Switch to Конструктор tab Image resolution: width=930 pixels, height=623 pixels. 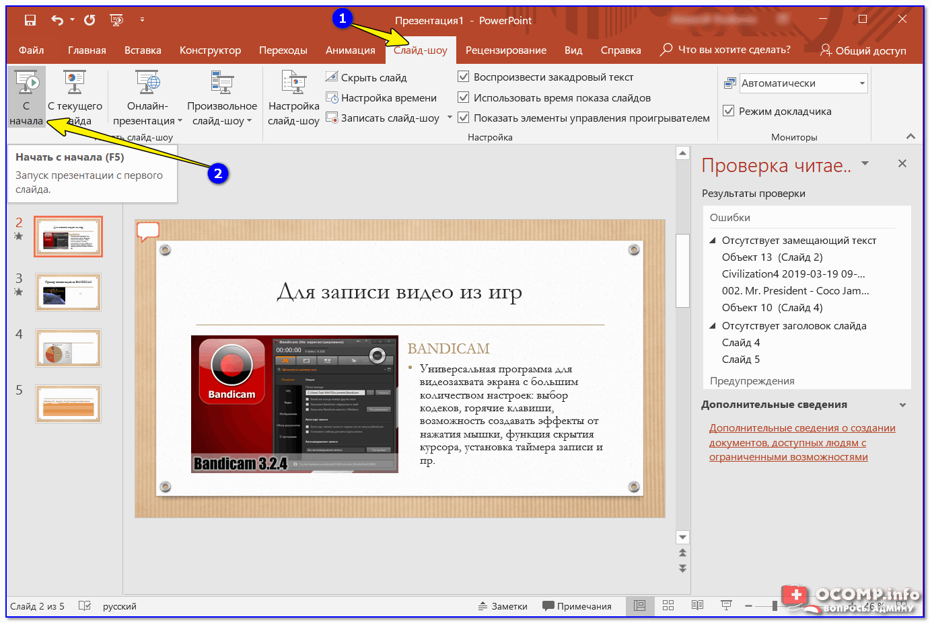[x=210, y=50]
